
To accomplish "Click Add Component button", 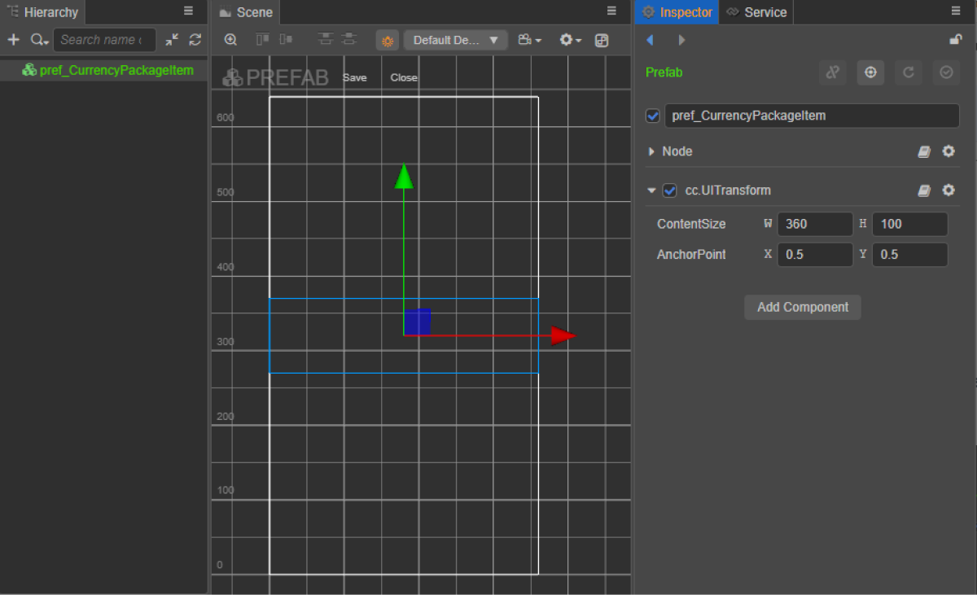I will [802, 307].
